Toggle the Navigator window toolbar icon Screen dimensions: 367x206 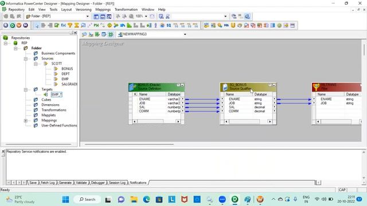tap(96, 17)
